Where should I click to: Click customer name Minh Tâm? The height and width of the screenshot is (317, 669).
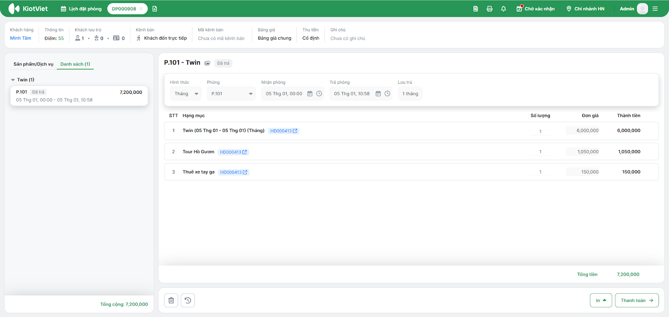pyautogui.click(x=20, y=38)
